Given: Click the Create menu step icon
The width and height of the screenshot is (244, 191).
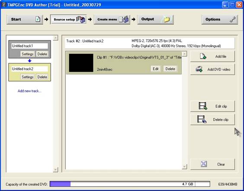Looking at the screenshot, I should 124,19.
